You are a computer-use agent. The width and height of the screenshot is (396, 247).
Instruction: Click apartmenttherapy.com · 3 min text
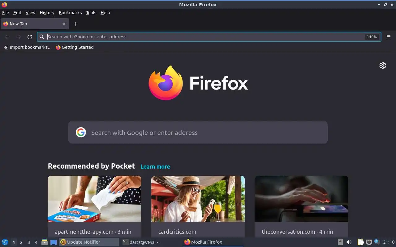[x=93, y=232]
